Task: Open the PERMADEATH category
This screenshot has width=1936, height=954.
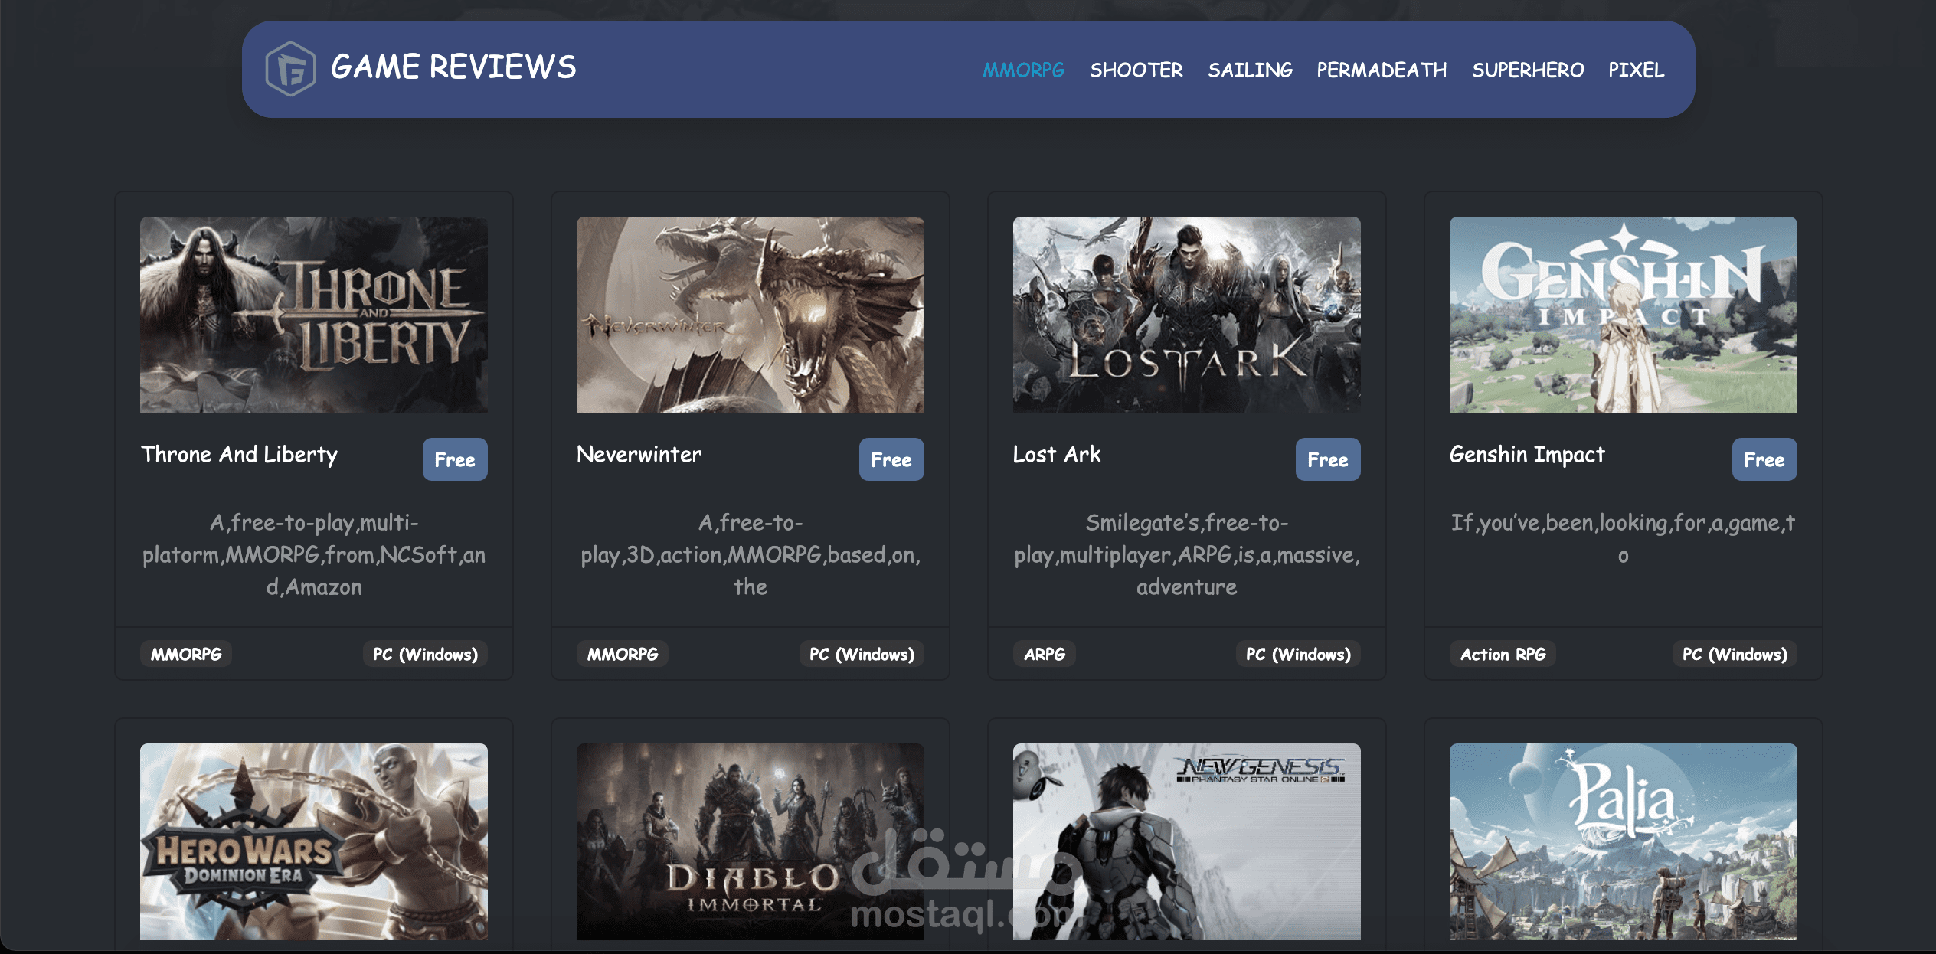Action: (1381, 70)
